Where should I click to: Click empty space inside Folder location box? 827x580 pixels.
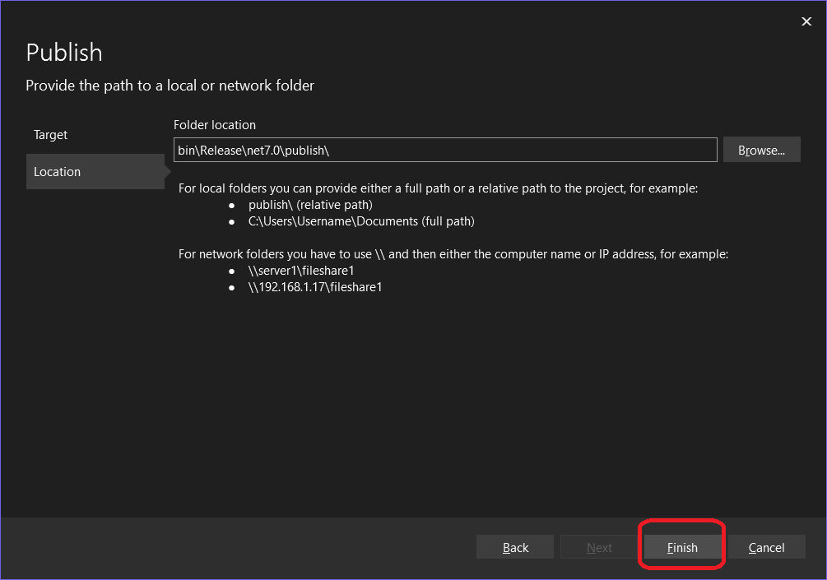[527, 151]
